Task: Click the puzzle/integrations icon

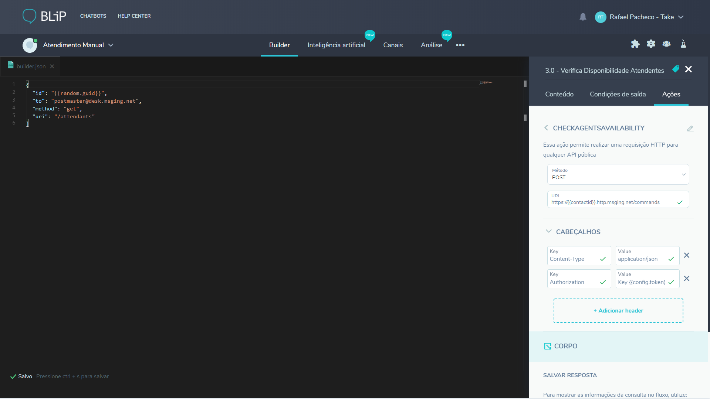Action: (x=635, y=45)
